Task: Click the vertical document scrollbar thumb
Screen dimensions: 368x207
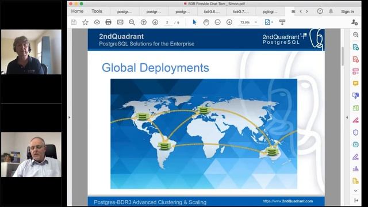Action: pos(343,56)
